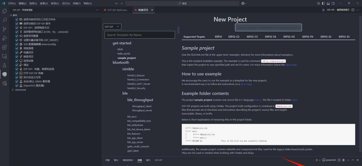This screenshot has width=362, height=166.
Task: Collapse the 命令 section
Action: click(11, 15)
